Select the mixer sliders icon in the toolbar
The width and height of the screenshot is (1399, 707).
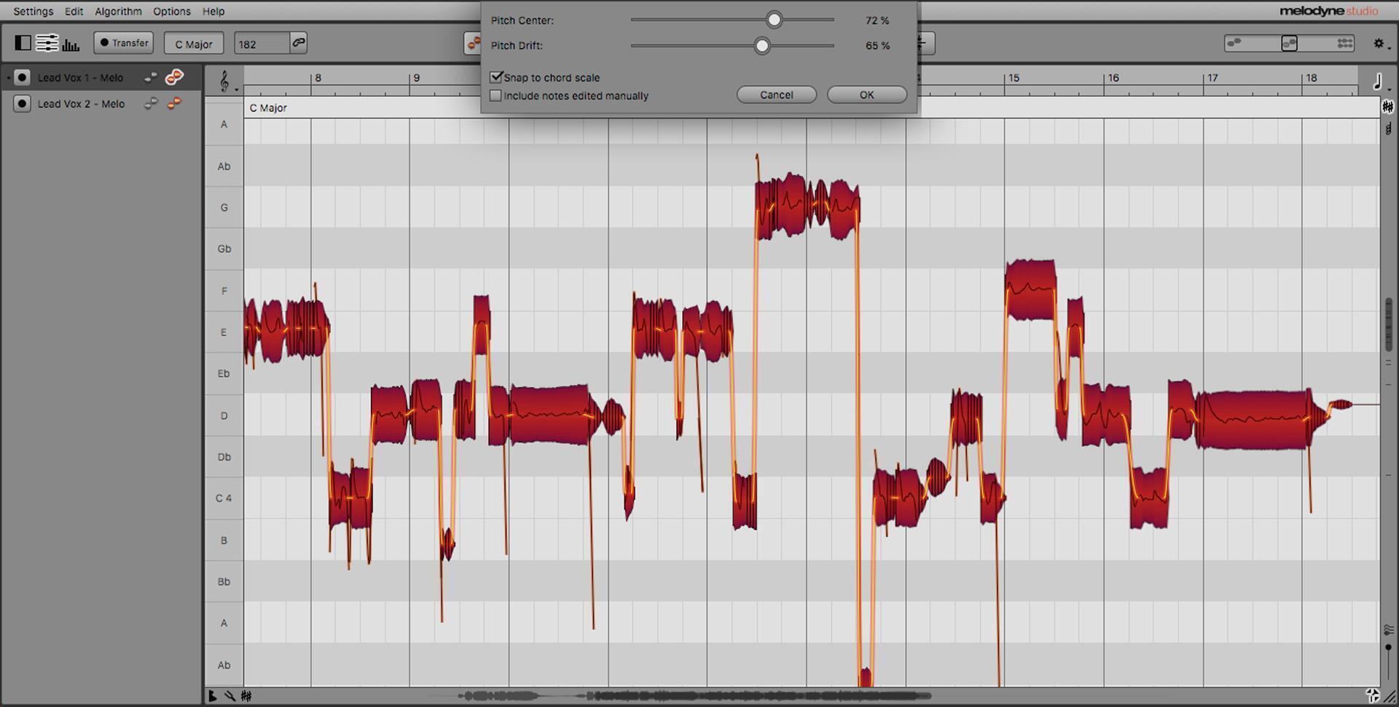[x=47, y=43]
